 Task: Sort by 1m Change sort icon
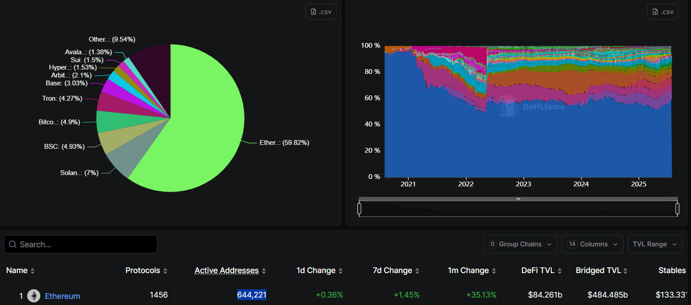click(x=494, y=271)
